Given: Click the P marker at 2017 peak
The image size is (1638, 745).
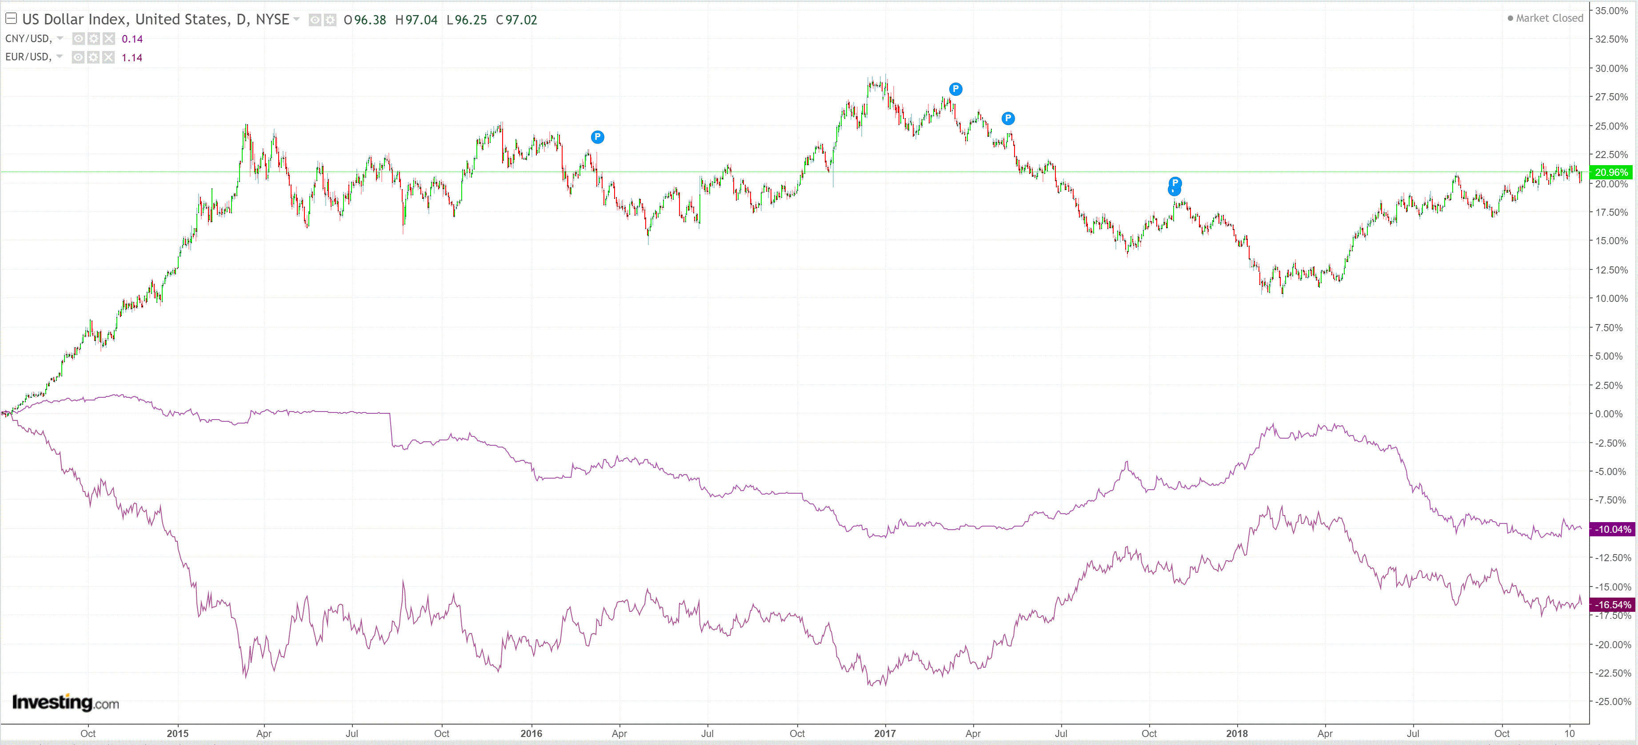Looking at the screenshot, I should (x=955, y=89).
